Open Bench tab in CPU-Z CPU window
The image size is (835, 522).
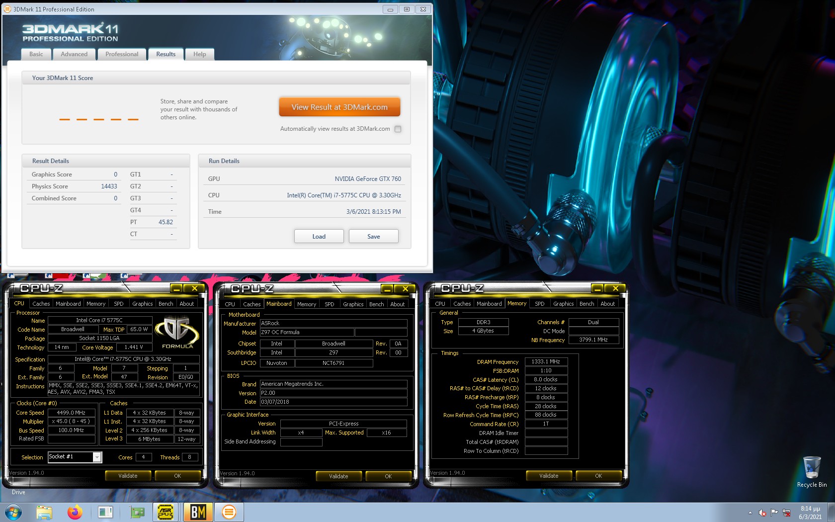[x=166, y=304]
